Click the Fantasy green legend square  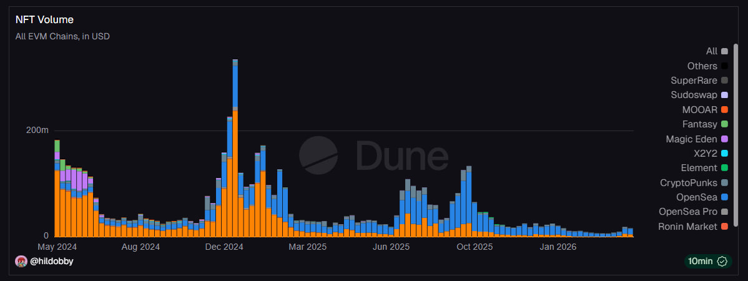click(x=724, y=124)
